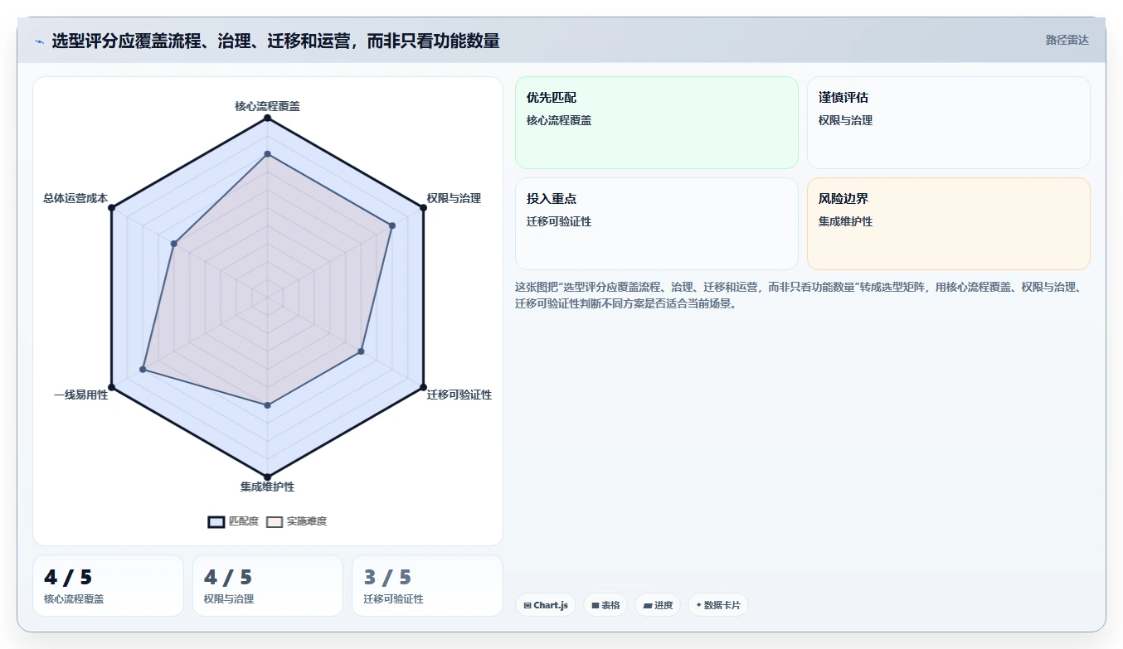Click the inner 实施难度 point on 总体运营成本 axis
Image resolution: width=1123 pixels, height=649 pixels.
click(173, 244)
